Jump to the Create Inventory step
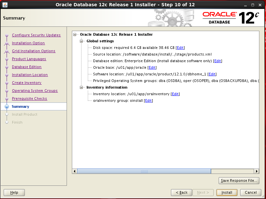The width and height of the screenshot is (266, 199). tap(27, 83)
